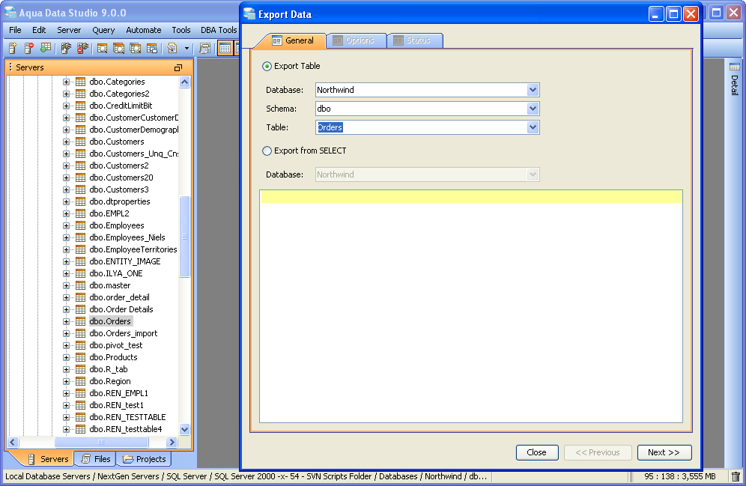Screen dimensions: 746x486
Task: Select the Export Table radio button
Action: (267, 66)
